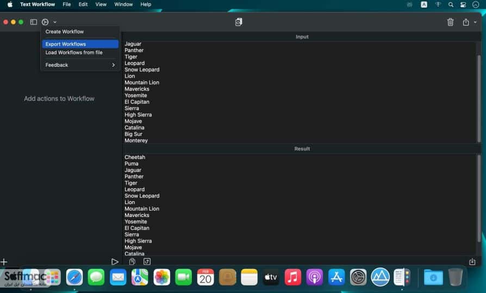Click 'Monterey' line in Input
This screenshot has width=486, height=293.
pyautogui.click(x=136, y=141)
